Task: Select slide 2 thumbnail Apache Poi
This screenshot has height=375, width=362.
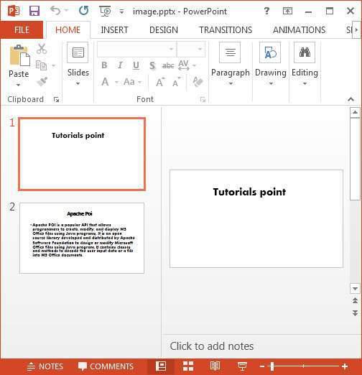Action: tap(82, 238)
